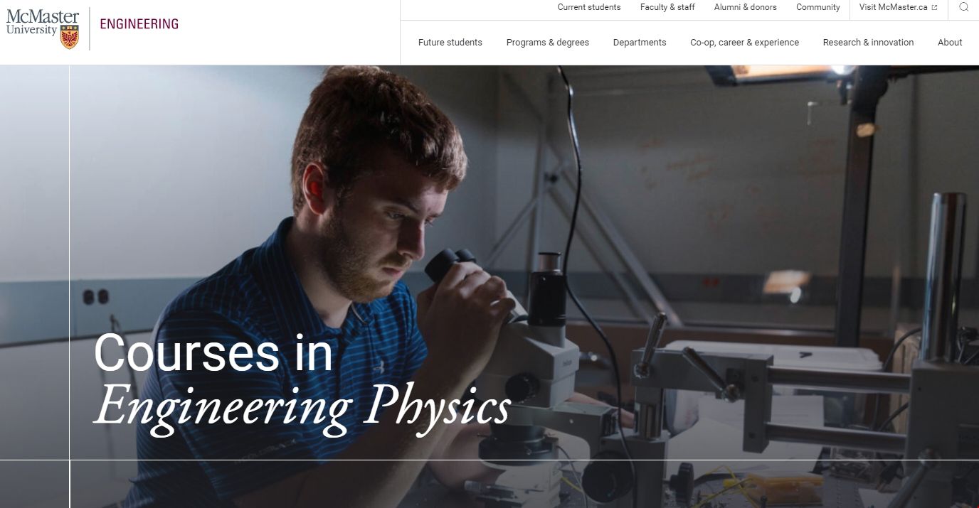
Task: Open the Community link
Action: [x=817, y=7]
